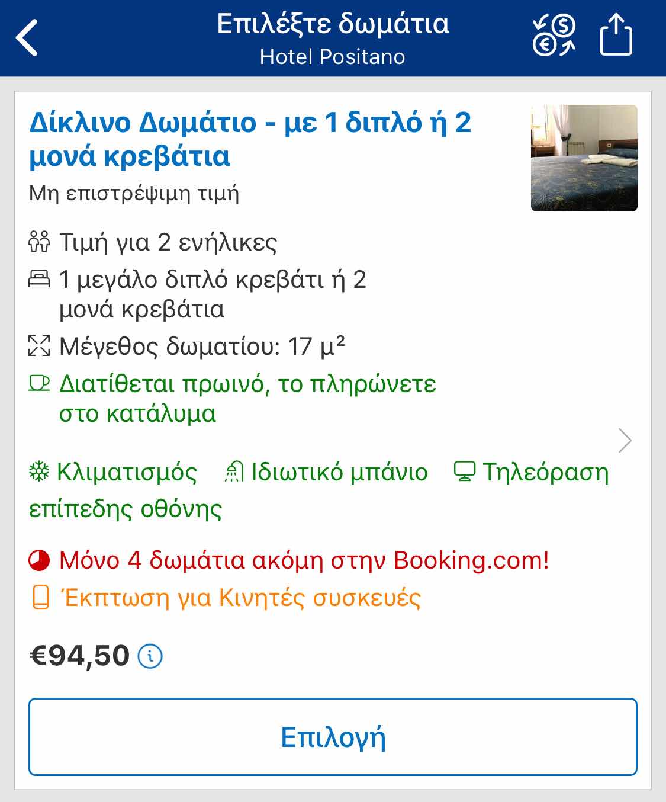
Task: Tap the private bathroom shower icon
Action: (233, 472)
